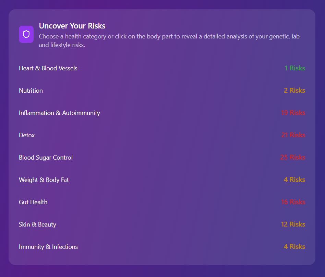Viewport: 325px width, 277px height.
Task: Select the Heart & Blood Vessels category
Action: (48, 68)
